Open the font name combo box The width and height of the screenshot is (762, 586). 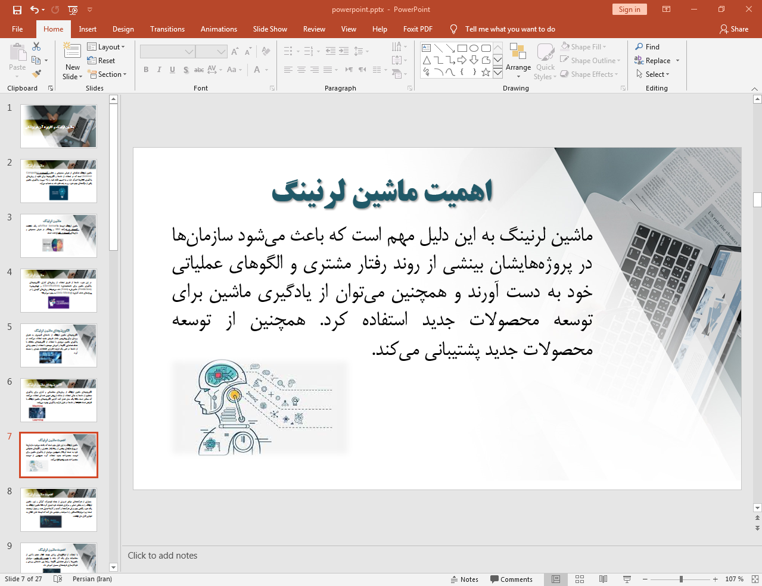[x=167, y=52]
